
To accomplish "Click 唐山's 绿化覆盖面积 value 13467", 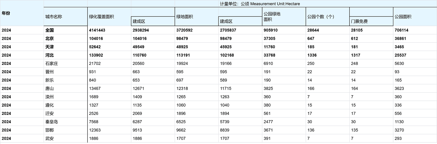I will click(x=95, y=88).
